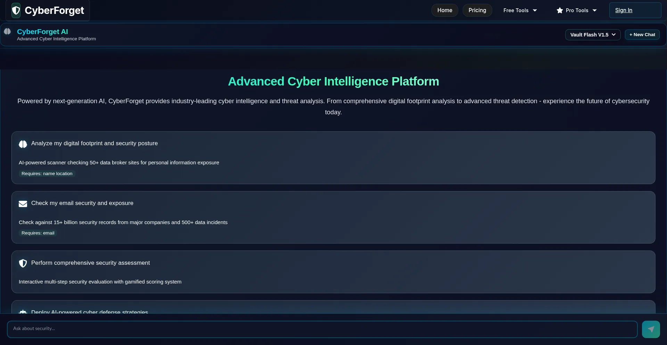The width and height of the screenshot is (667, 345).
Task: Choose 'Check my email security and exposure' card
Action: tap(333, 217)
